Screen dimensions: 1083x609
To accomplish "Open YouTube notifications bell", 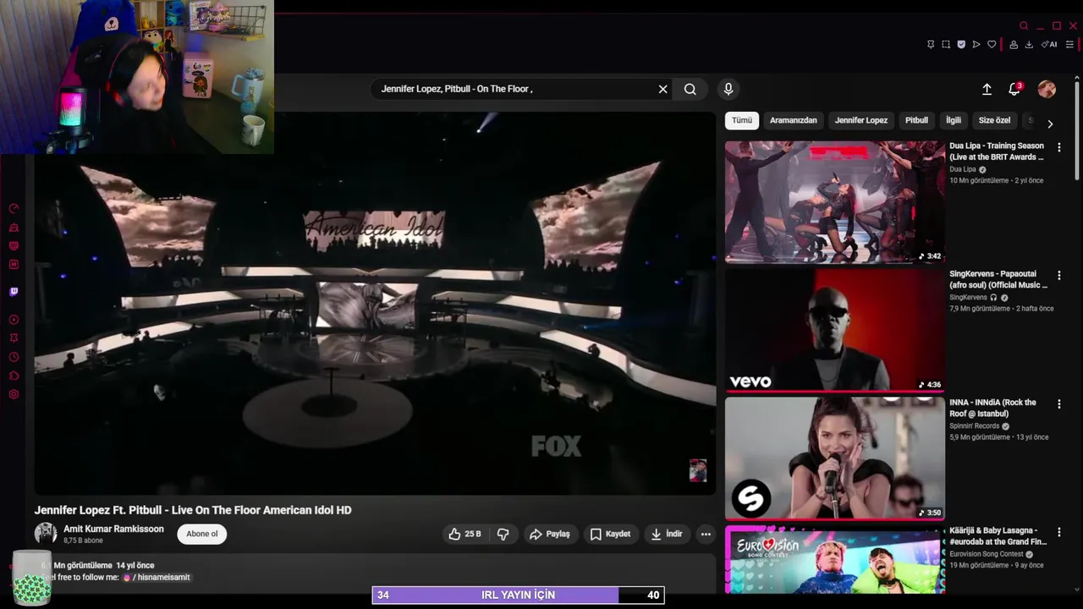I will (1014, 89).
